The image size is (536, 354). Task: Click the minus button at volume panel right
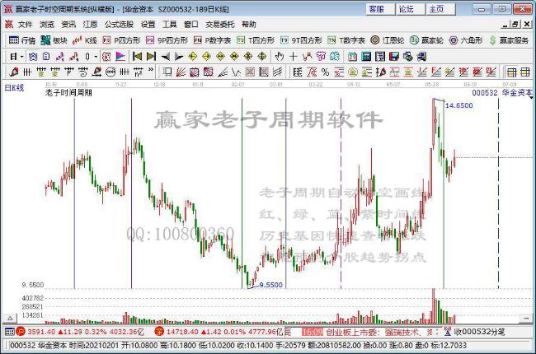[x=526, y=318]
